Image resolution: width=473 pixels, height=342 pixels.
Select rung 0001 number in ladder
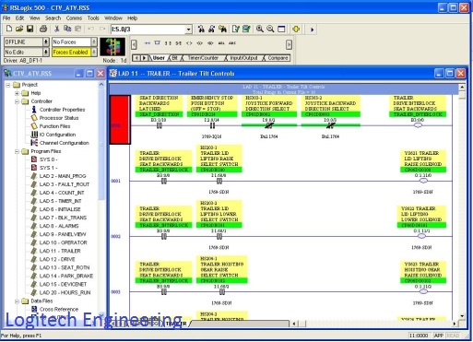point(115,181)
